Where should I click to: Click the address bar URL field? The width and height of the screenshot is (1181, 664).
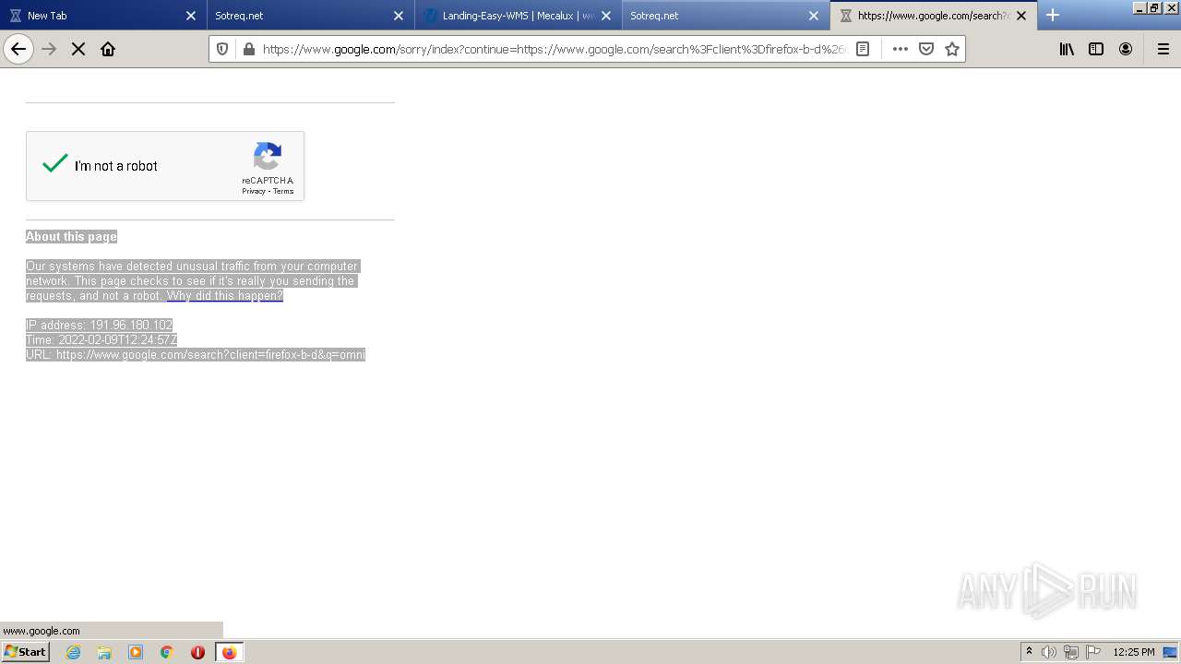pos(554,49)
